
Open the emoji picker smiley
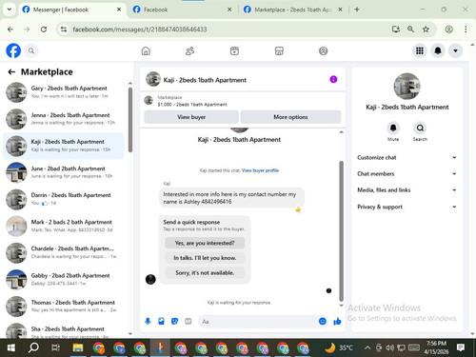pyautogui.click(x=323, y=321)
